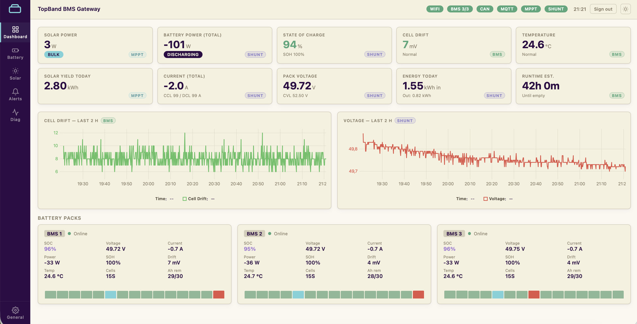Toggle light/dark theme sun icon
The width and height of the screenshot is (637, 324).
[x=625, y=9]
